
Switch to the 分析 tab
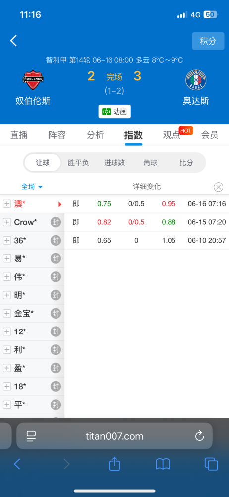point(95,135)
